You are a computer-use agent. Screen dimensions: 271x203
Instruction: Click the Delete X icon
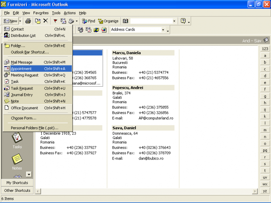coord(45,21)
